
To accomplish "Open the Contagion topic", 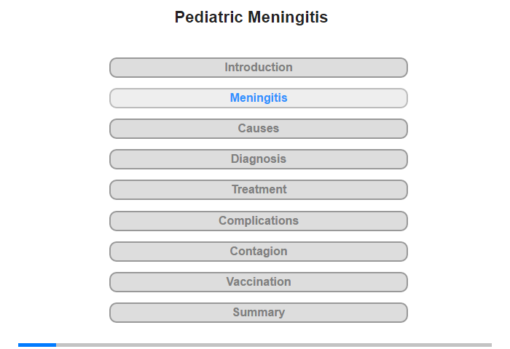I will coord(259,252).
